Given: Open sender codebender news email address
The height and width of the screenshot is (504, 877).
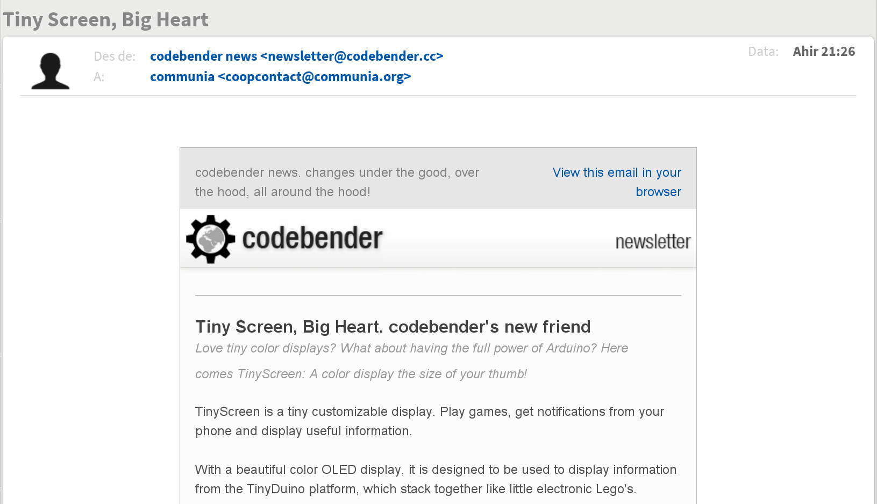Looking at the screenshot, I should [296, 56].
